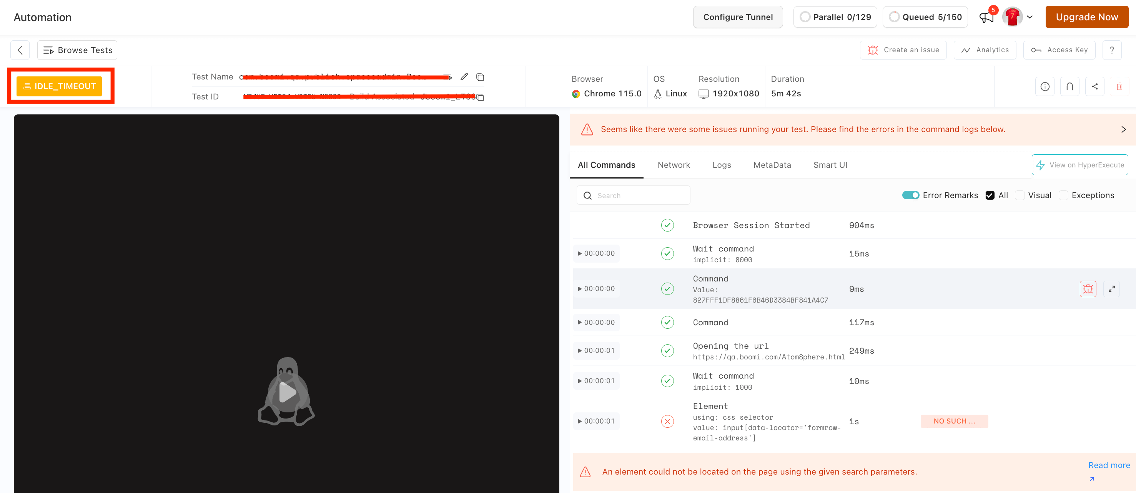Play the test video recording
Image resolution: width=1136 pixels, height=493 pixels.
point(287,392)
